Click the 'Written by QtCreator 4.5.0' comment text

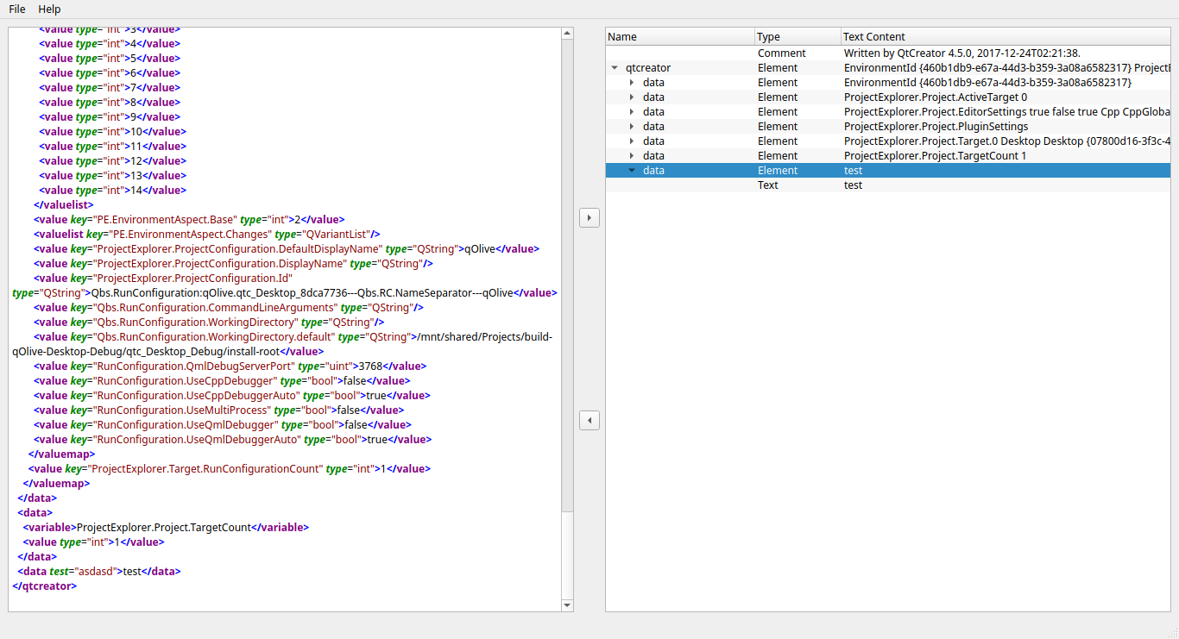[x=962, y=53]
